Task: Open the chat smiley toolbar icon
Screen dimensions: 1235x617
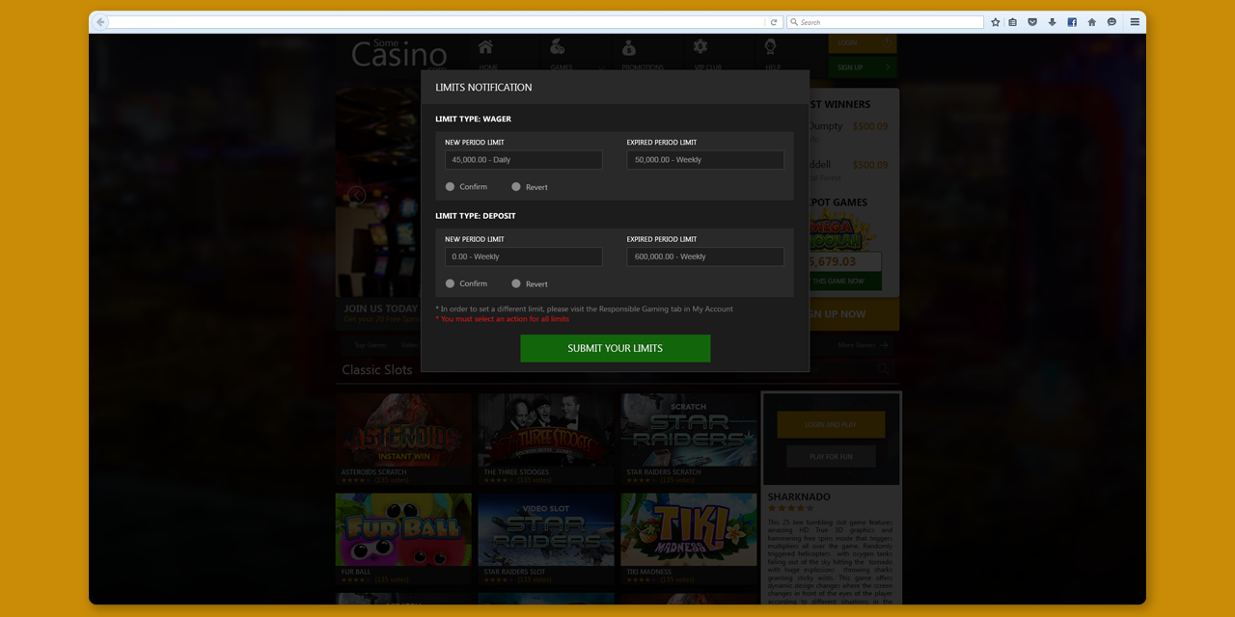Action: 1111,22
